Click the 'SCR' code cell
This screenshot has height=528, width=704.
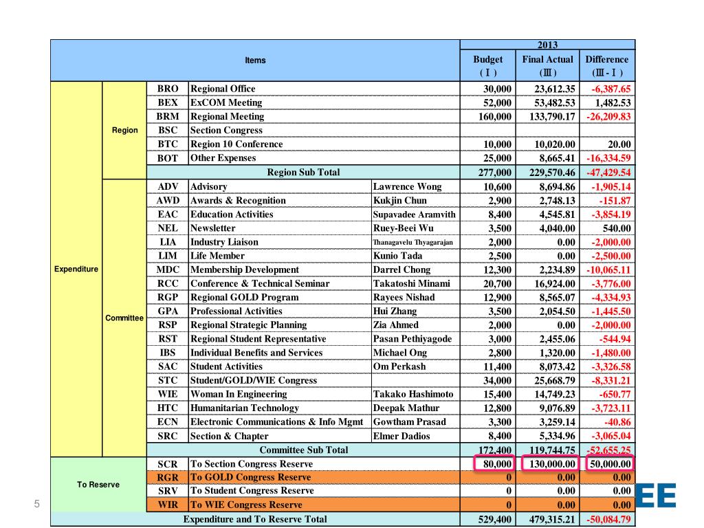168,464
